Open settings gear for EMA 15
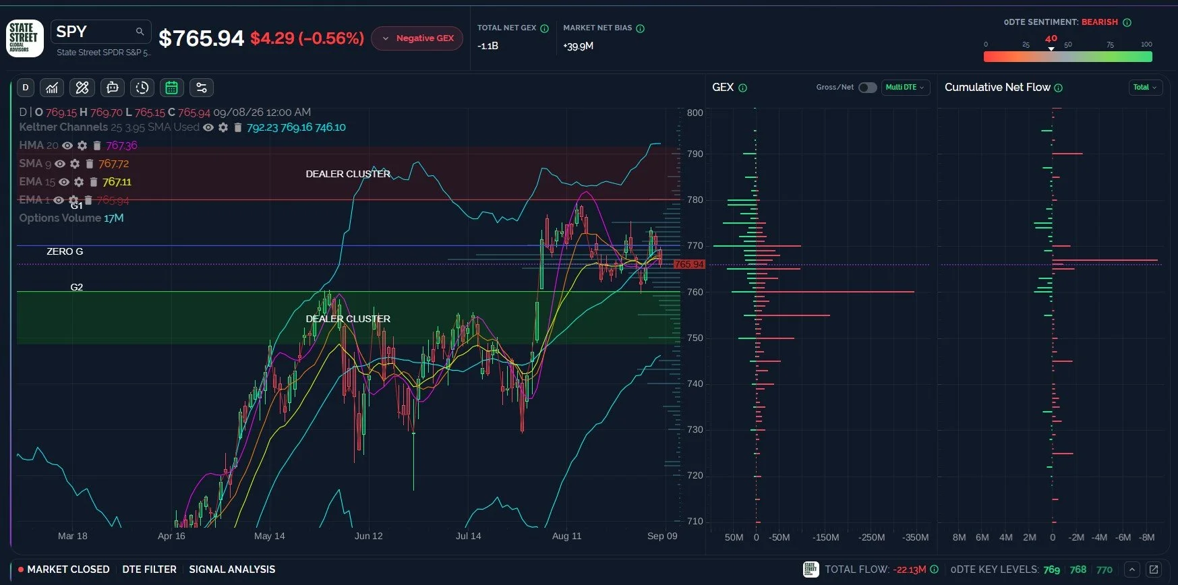Screen dimensions: 1178x585 [x=79, y=182]
